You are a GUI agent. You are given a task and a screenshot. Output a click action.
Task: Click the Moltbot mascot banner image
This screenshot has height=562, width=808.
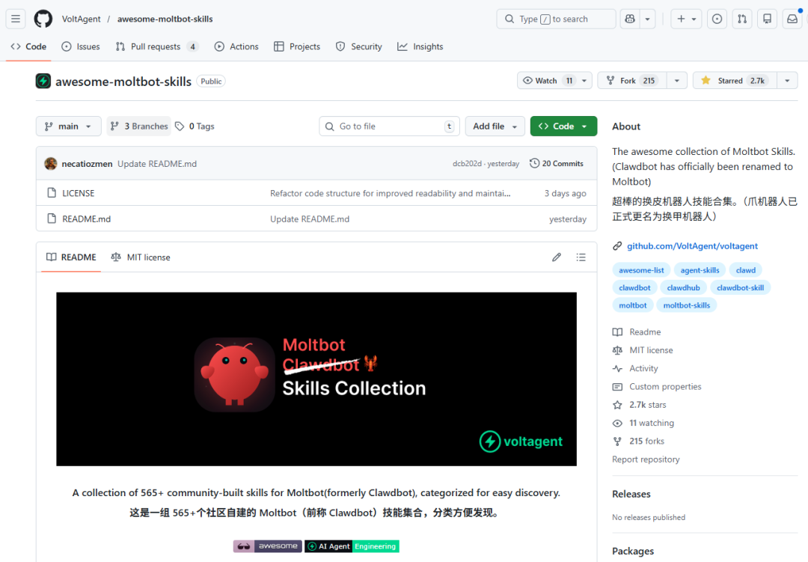coord(234,375)
